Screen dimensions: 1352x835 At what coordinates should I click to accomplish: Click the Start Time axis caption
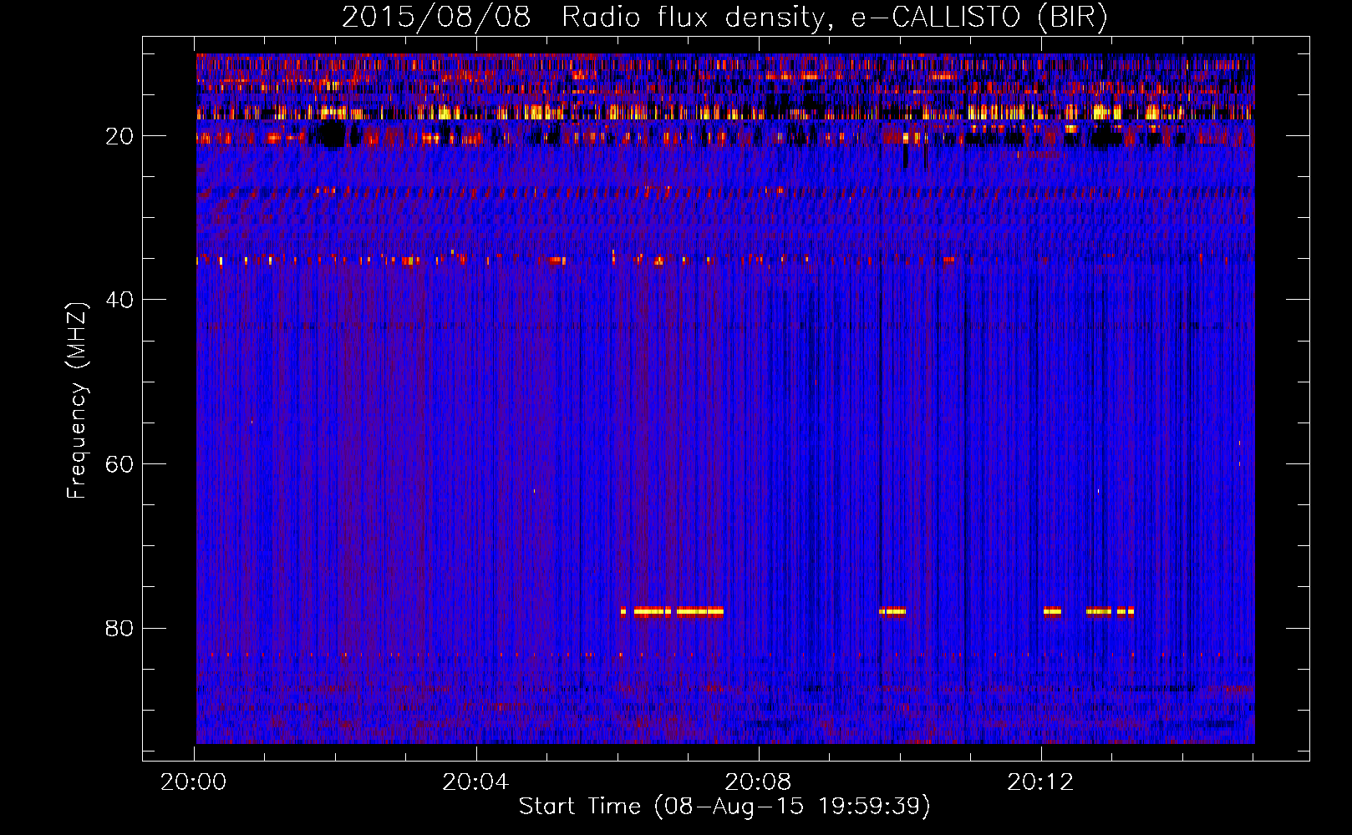point(724,806)
